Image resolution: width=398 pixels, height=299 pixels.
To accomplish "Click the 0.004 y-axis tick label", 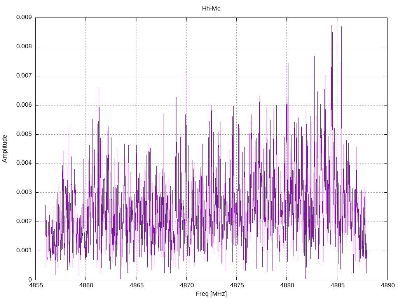I will pyautogui.click(x=24, y=163).
